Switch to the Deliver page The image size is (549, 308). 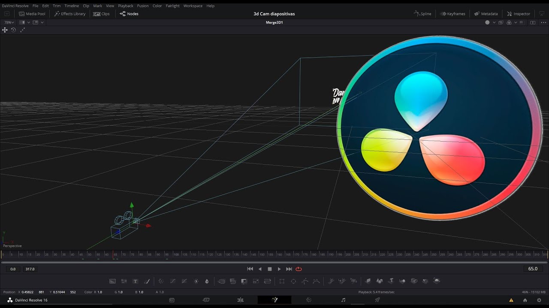377,300
